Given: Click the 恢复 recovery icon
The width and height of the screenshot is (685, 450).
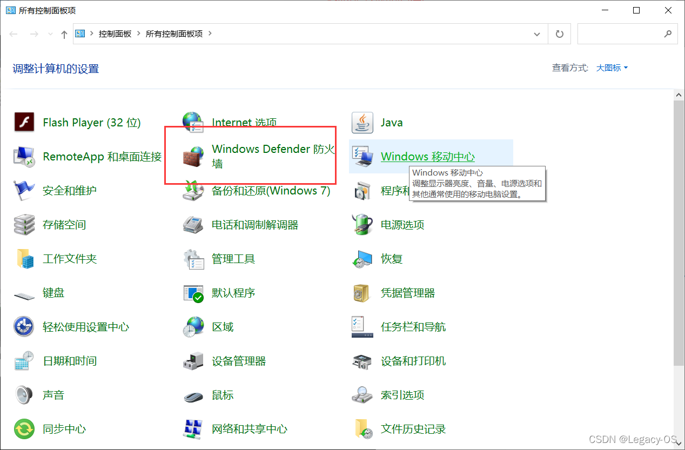Looking at the screenshot, I should pos(362,259).
